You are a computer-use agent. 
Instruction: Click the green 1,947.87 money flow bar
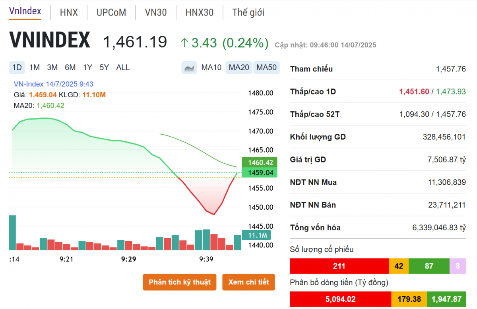446,299
